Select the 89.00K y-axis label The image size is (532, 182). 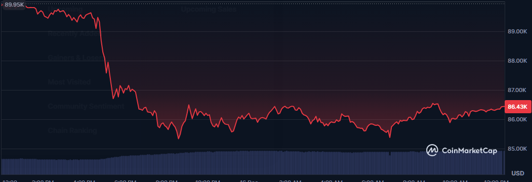click(517, 31)
